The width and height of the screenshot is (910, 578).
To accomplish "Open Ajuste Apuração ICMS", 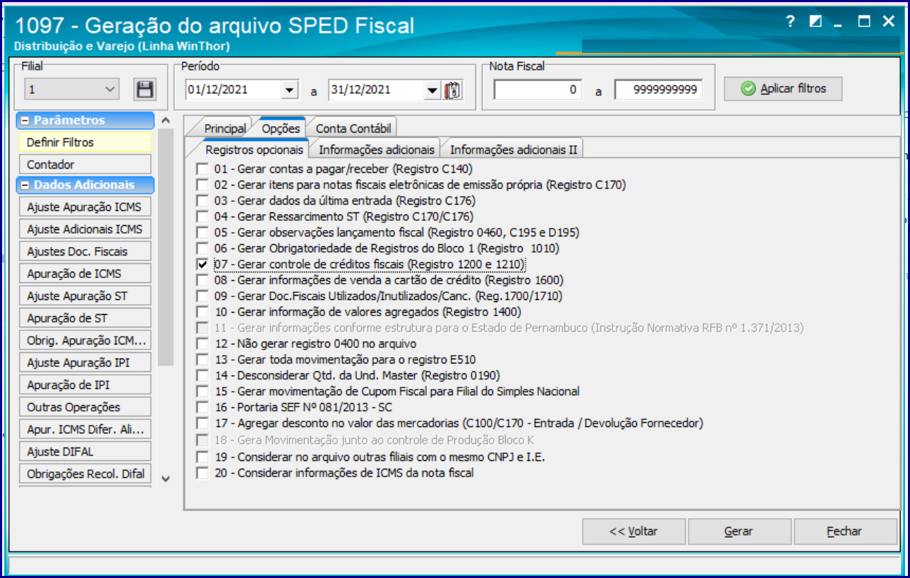I will [85, 207].
